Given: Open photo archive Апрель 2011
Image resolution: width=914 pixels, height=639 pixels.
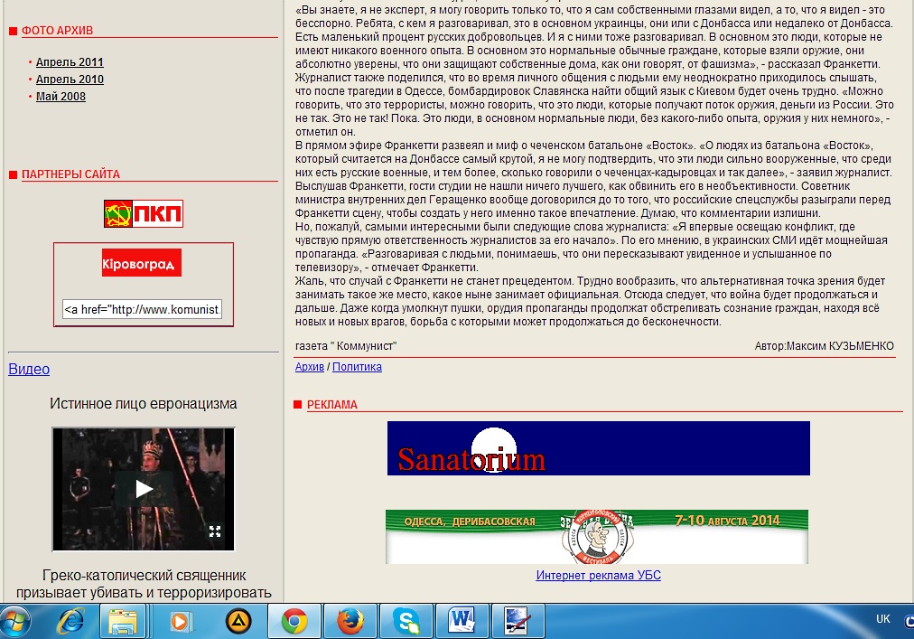Looking at the screenshot, I should [70, 61].
